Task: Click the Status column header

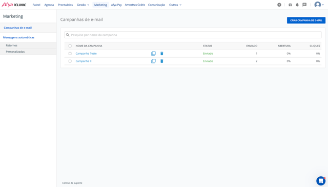Action: click(207, 46)
